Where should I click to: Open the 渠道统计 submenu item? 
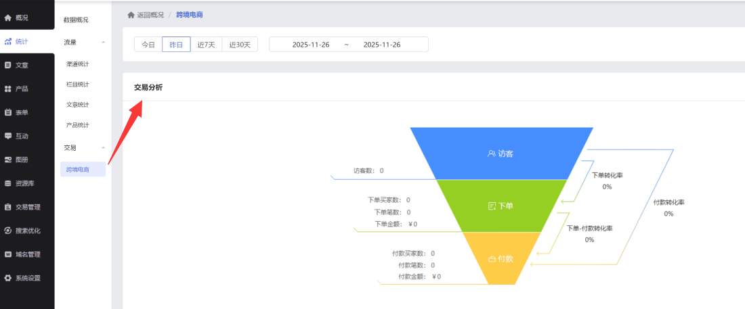(78, 64)
